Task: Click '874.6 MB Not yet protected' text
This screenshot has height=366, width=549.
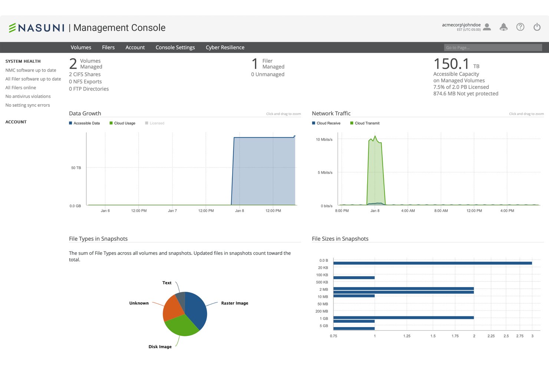Action: pyautogui.click(x=466, y=93)
